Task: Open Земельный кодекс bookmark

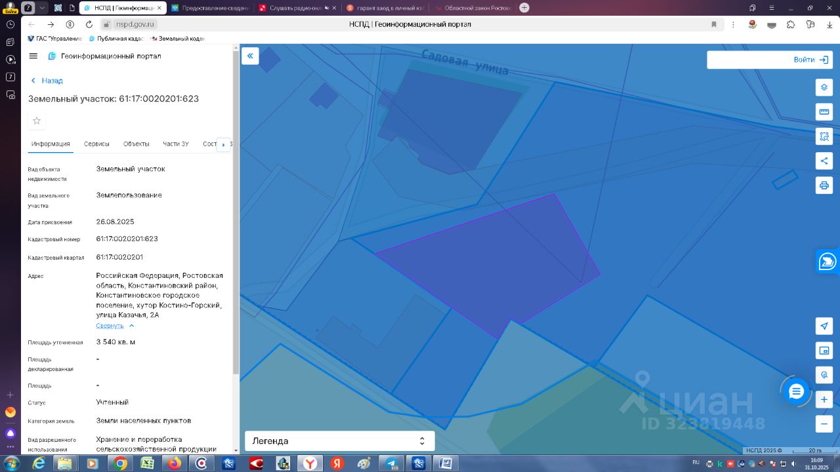Action: [x=178, y=39]
